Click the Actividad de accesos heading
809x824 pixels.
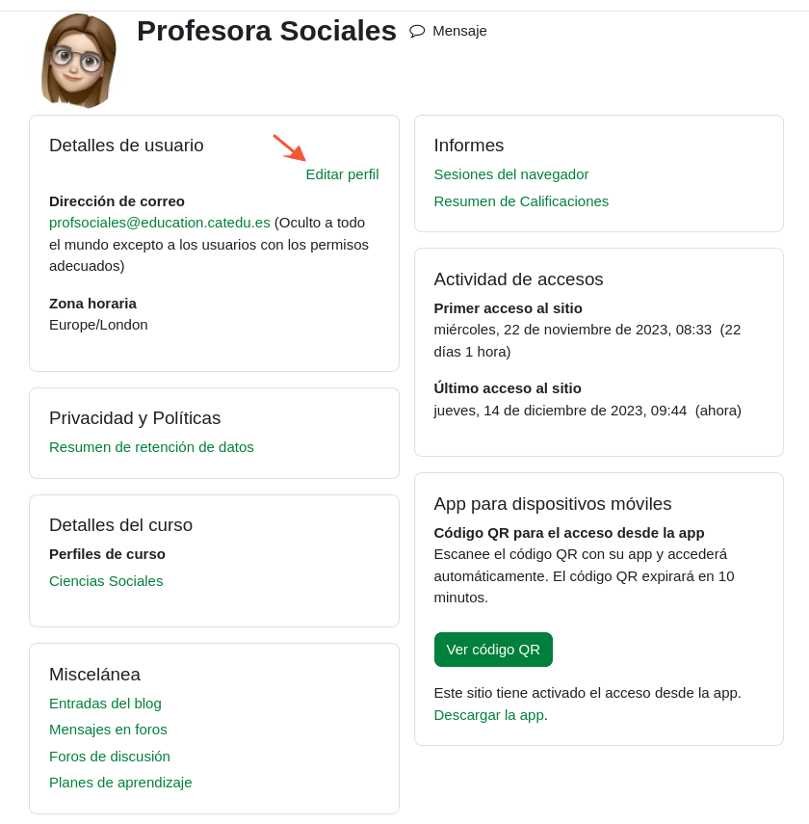pyautogui.click(x=518, y=279)
